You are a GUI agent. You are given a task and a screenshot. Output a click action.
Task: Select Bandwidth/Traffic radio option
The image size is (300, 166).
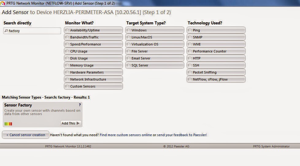(93, 37)
